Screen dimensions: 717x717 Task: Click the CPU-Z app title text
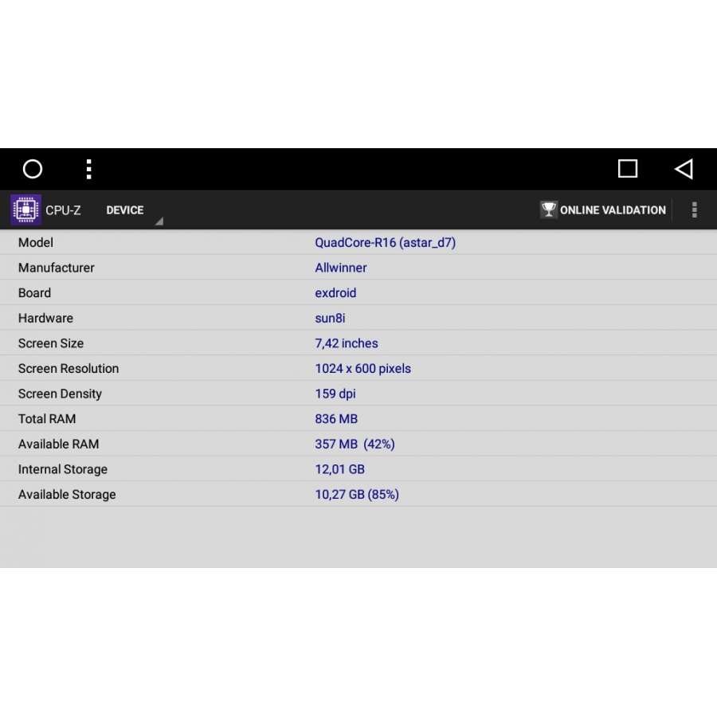[63, 210]
